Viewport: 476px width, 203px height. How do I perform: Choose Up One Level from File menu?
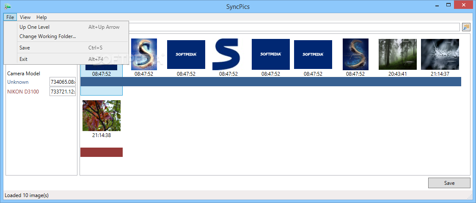click(66, 27)
